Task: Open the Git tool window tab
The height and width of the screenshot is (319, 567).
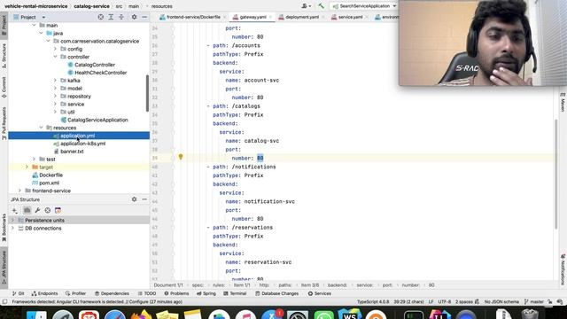Action: tap(18, 293)
